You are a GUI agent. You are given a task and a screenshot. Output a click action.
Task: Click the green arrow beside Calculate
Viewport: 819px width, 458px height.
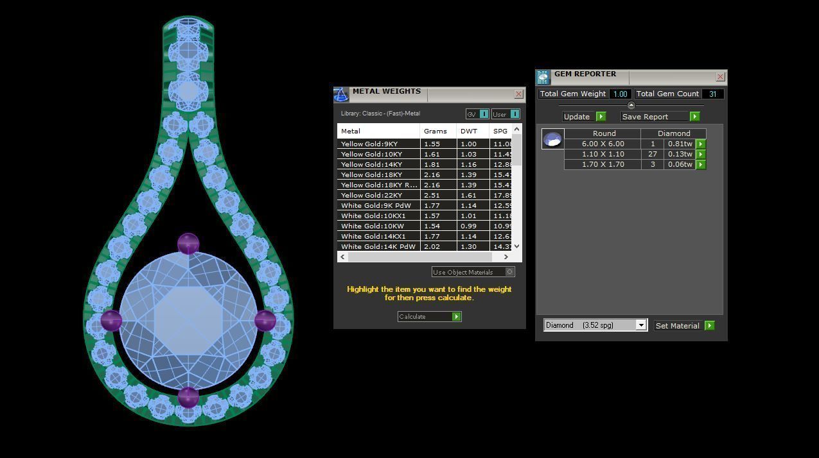456,317
